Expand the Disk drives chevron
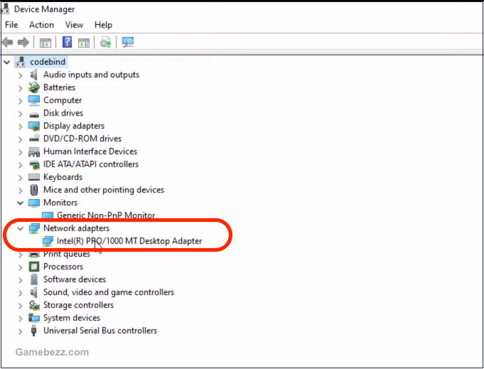Viewport: 484px width, 369px height. click(21, 114)
